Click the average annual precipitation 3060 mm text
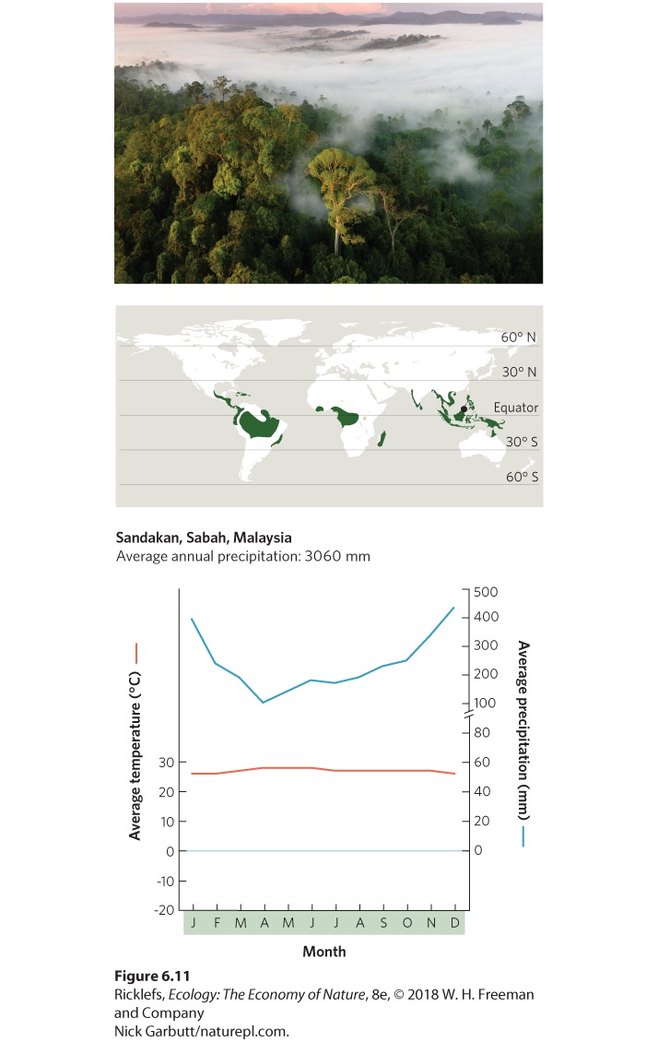This screenshot has width=658, height=1042. [x=243, y=556]
